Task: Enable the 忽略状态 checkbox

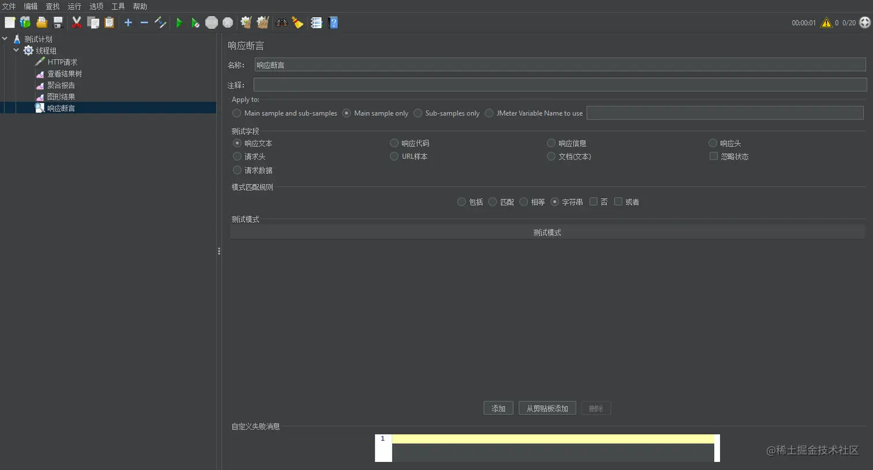Action: point(714,156)
